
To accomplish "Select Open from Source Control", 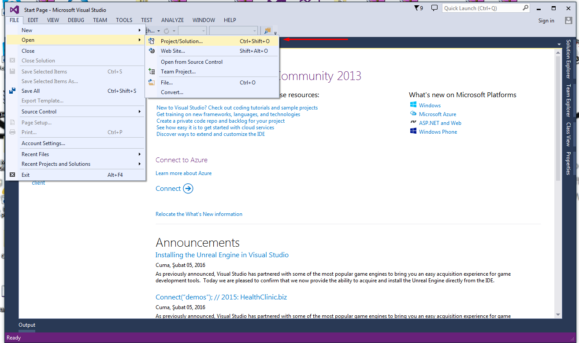I will pos(213,62).
